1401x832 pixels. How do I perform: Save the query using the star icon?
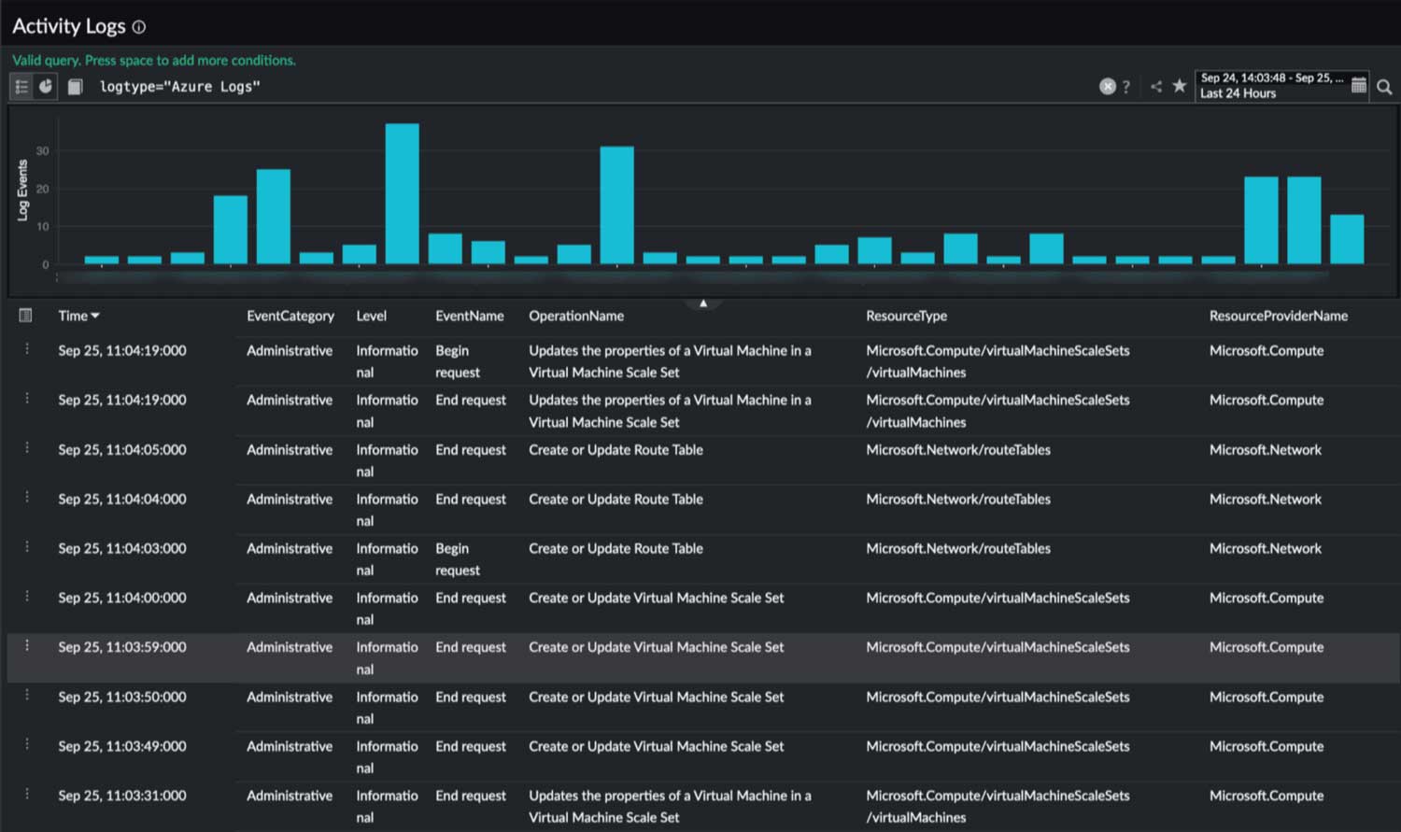(1180, 86)
